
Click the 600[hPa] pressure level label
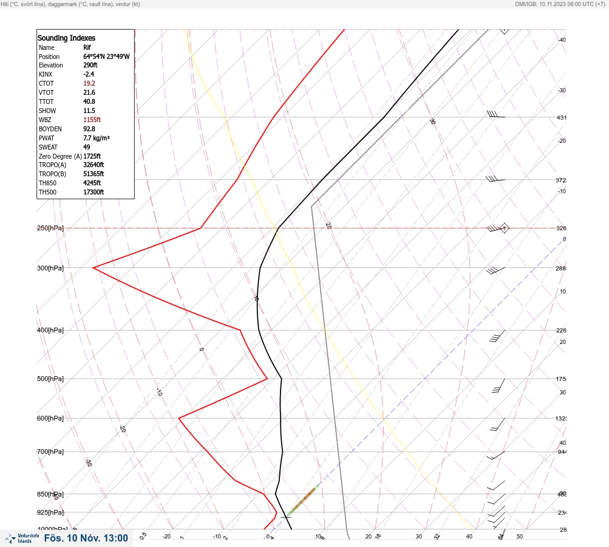click(x=50, y=418)
